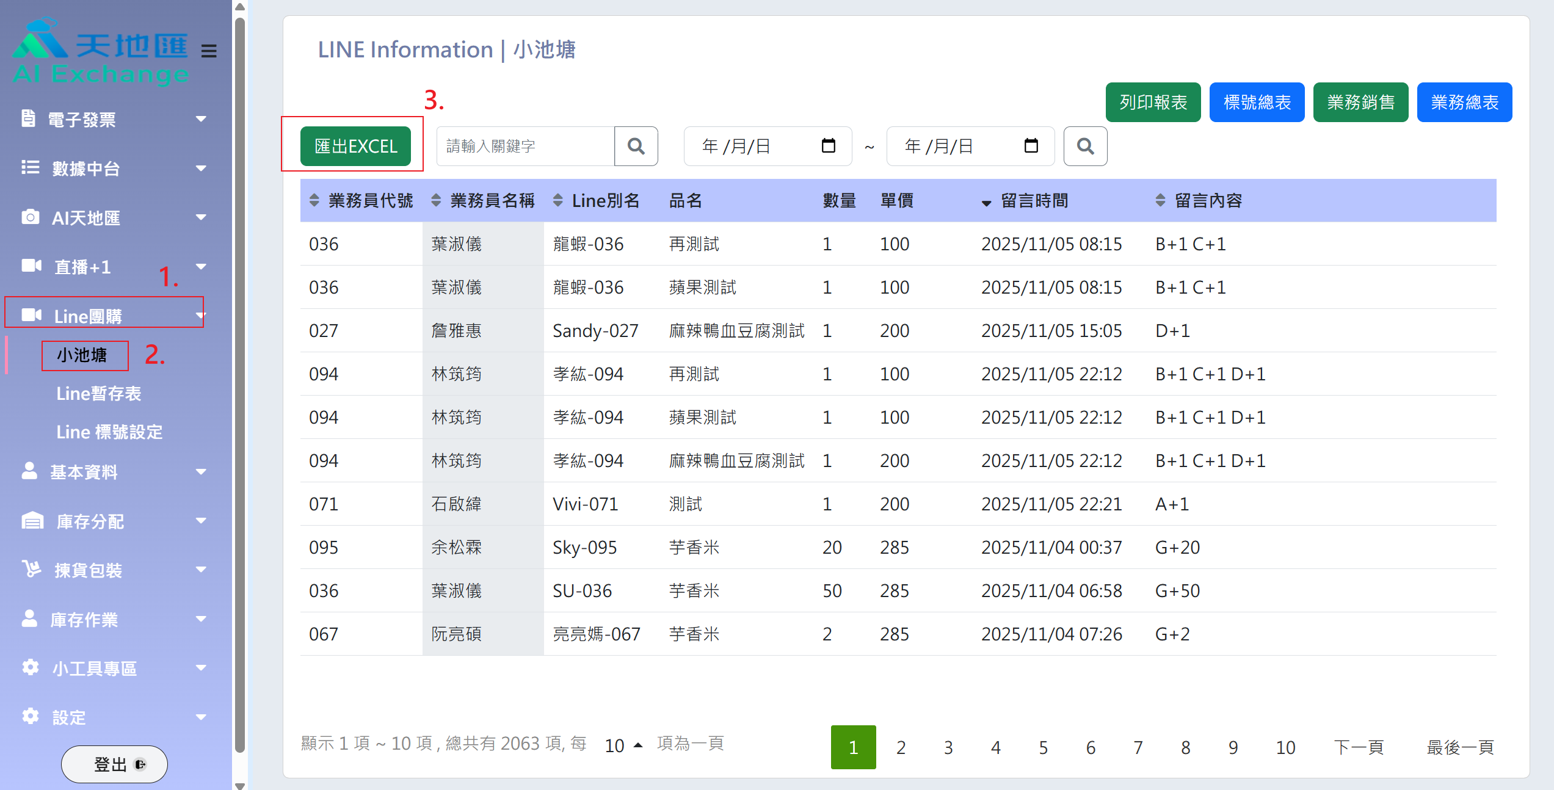This screenshot has height=790, width=1554.
Task: Click the hamburger menu icon beside logo
Action: [x=209, y=51]
